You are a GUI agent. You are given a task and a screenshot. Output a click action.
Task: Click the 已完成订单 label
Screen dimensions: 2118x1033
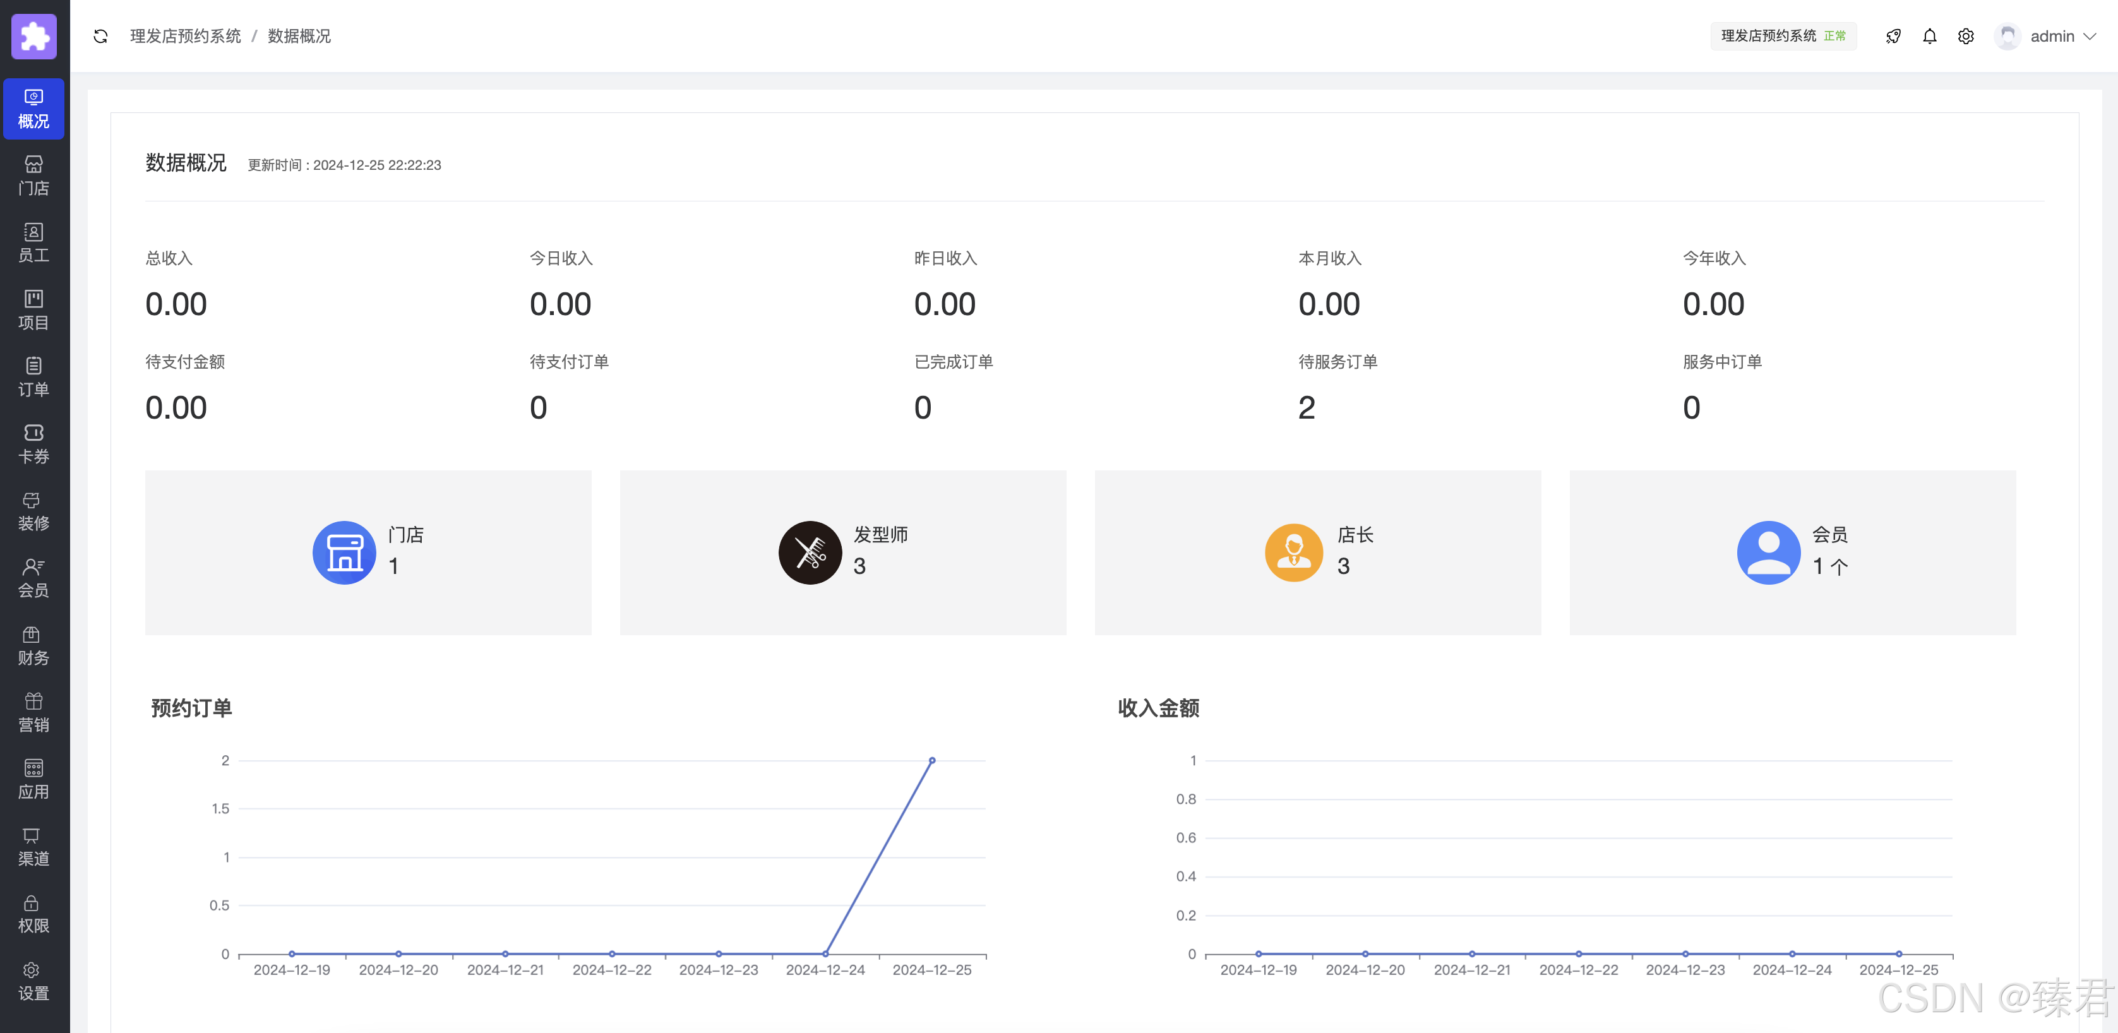click(x=954, y=362)
